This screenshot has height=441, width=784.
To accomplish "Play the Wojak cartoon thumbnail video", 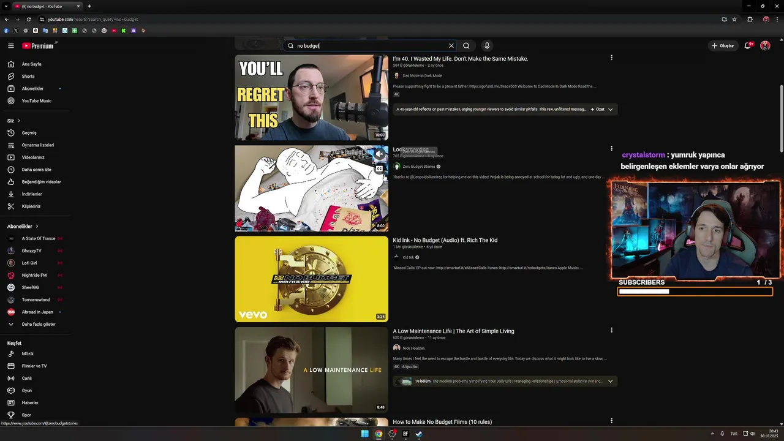I will 311,189.
